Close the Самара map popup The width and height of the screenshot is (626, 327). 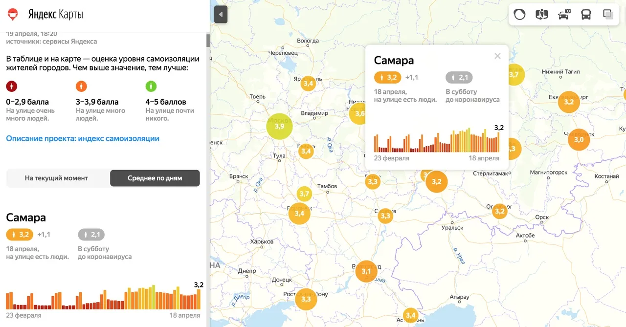[497, 56]
